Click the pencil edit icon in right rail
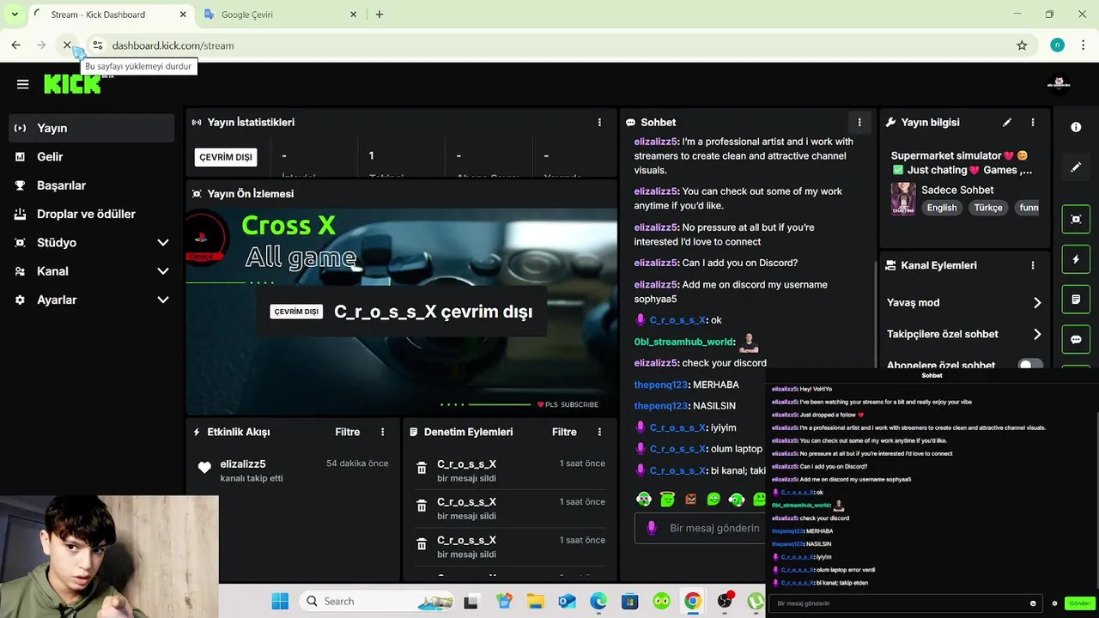This screenshot has width=1099, height=618. [1076, 167]
